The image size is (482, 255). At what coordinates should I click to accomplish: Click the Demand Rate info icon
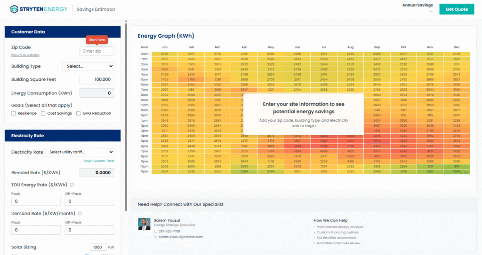pyautogui.click(x=80, y=213)
